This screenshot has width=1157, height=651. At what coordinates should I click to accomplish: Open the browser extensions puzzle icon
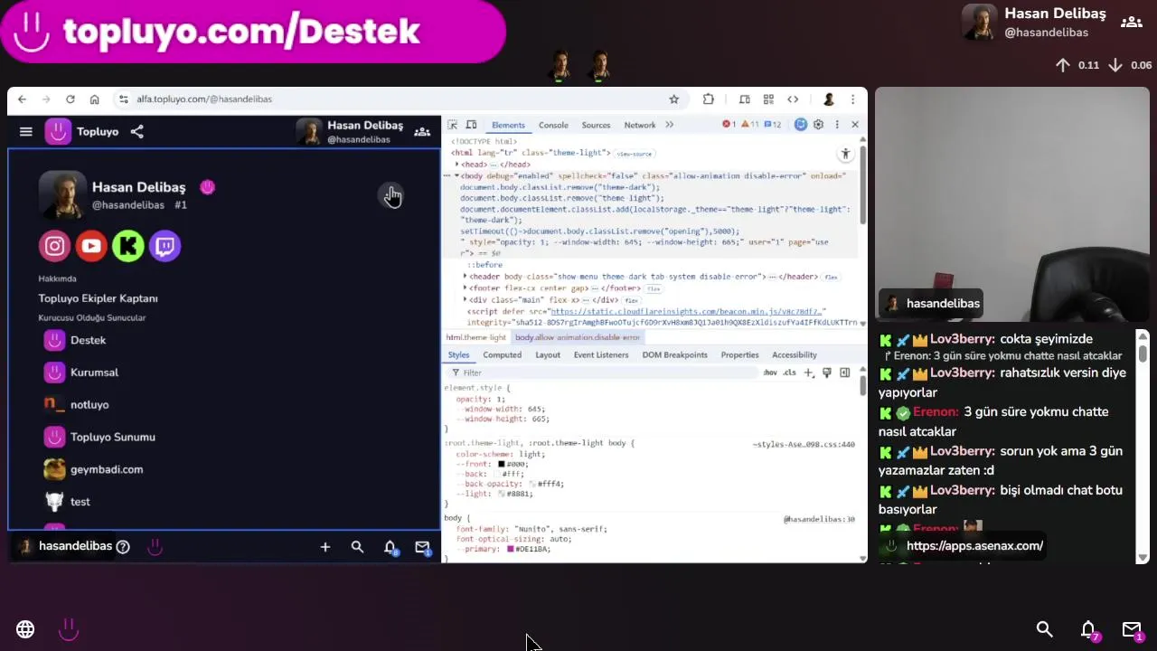click(709, 99)
